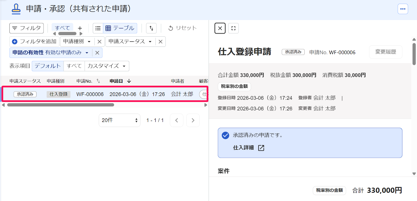Screen dimensions: 417x201
Task: Click the detail panel vertical scrollbar thumb
Action: [x=414, y=54]
